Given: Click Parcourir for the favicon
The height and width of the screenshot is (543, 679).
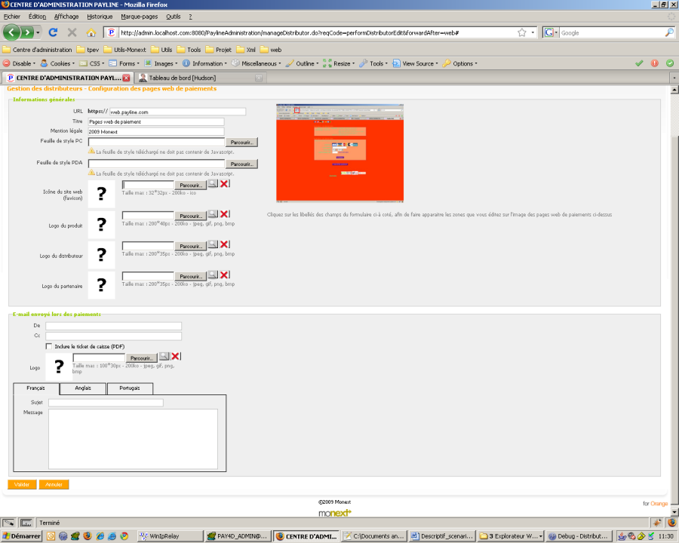Looking at the screenshot, I should 191,186.
